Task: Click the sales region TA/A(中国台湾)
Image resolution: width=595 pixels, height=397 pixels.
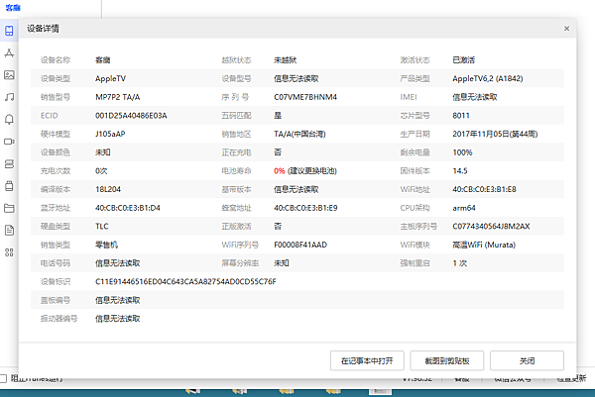Action: pyautogui.click(x=299, y=134)
